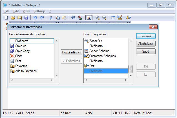
Task: Click the Zoom In magnifier toolbar icon
Action: [x=98, y=18]
